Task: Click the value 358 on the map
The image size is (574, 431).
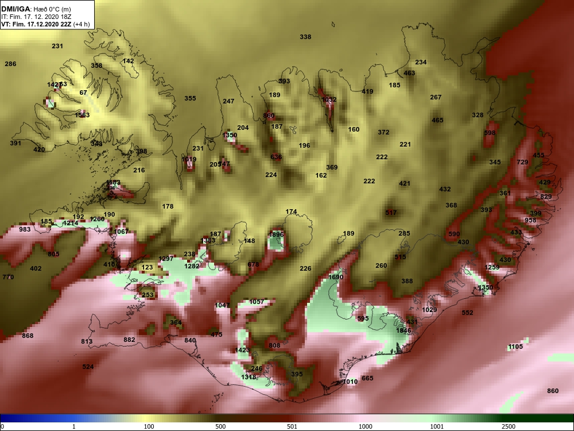Action: 96,66
